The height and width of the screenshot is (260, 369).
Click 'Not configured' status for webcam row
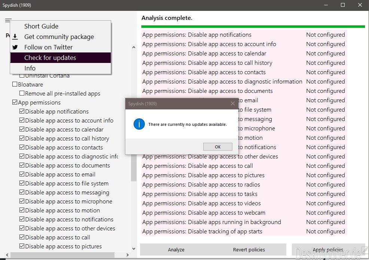pos(326,213)
